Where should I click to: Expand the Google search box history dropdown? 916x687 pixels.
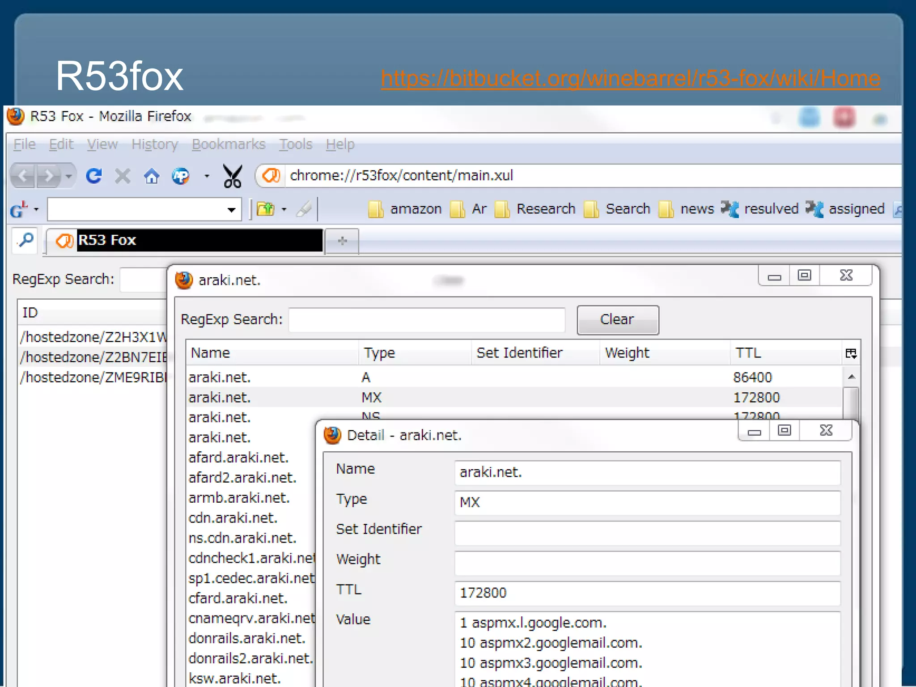[x=231, y=209]
